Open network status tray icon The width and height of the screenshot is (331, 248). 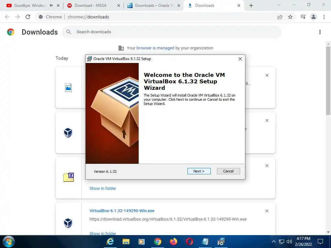282,242
